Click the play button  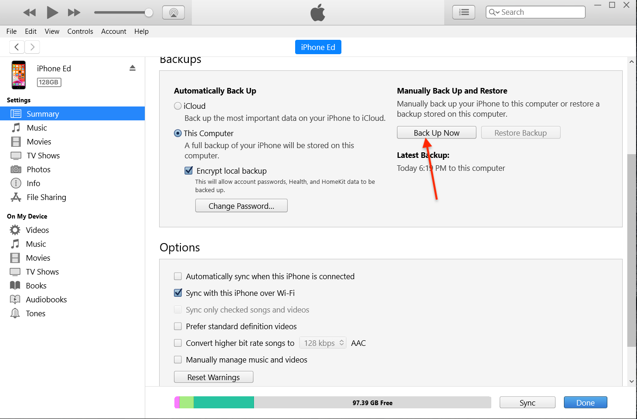(x=52, y=13)
